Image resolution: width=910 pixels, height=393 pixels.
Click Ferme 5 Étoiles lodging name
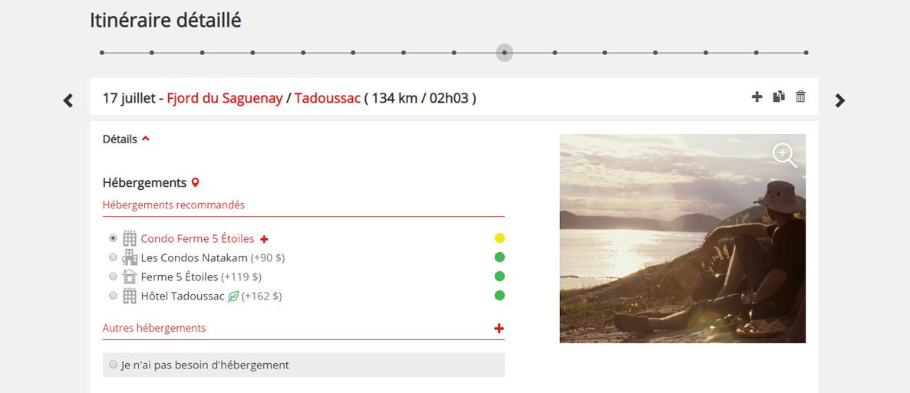click(x=180, y=277)
